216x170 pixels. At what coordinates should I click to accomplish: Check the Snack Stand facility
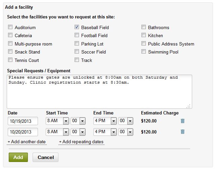pyautogui.click(x=10, y=52)
